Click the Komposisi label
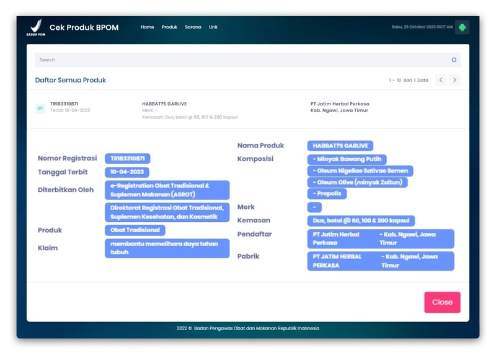496x355 pixels. point(255,159)
